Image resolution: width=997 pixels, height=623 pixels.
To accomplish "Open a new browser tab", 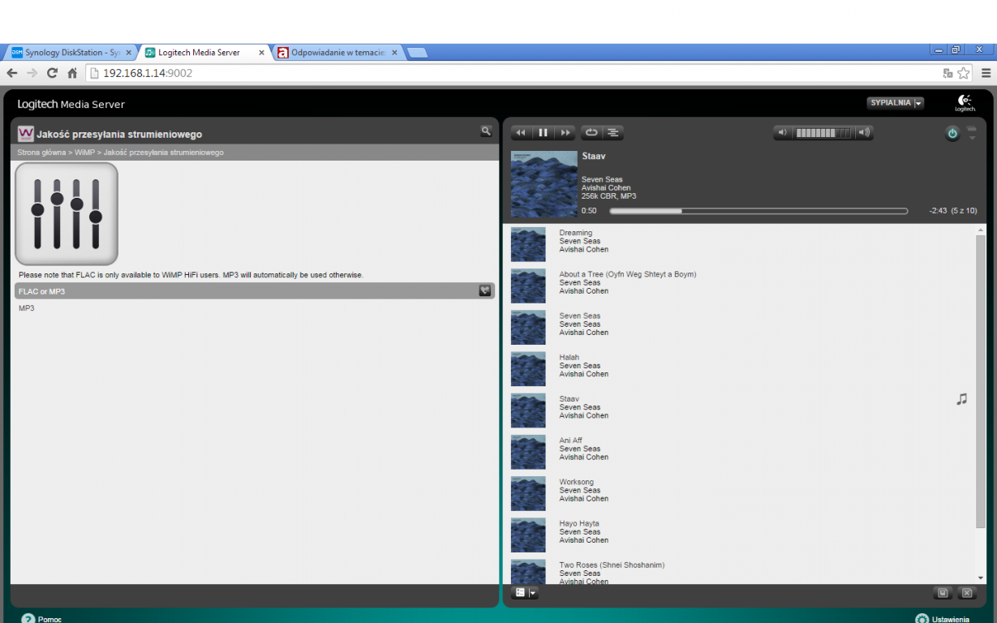I will tap(417, 53).
